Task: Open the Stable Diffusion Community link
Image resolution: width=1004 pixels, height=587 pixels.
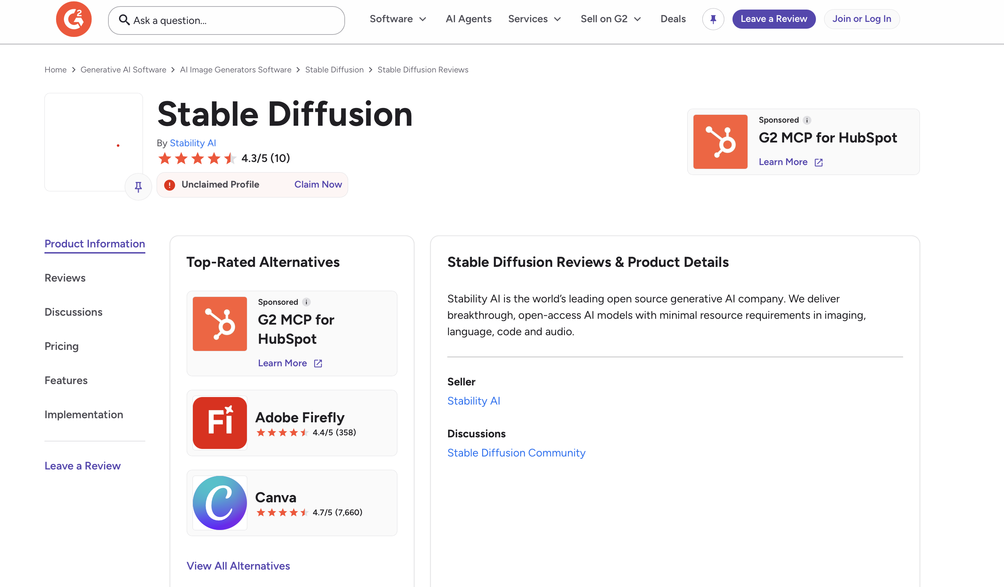Action: pos(516,453)
